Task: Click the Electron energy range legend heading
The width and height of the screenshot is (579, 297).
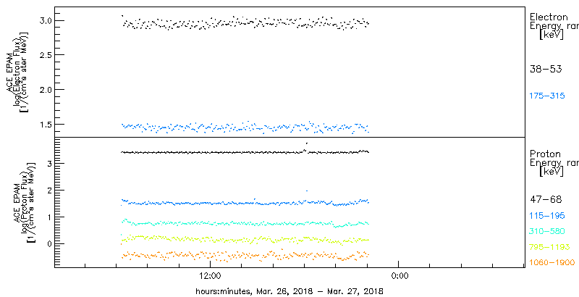Action: [553, 26]
